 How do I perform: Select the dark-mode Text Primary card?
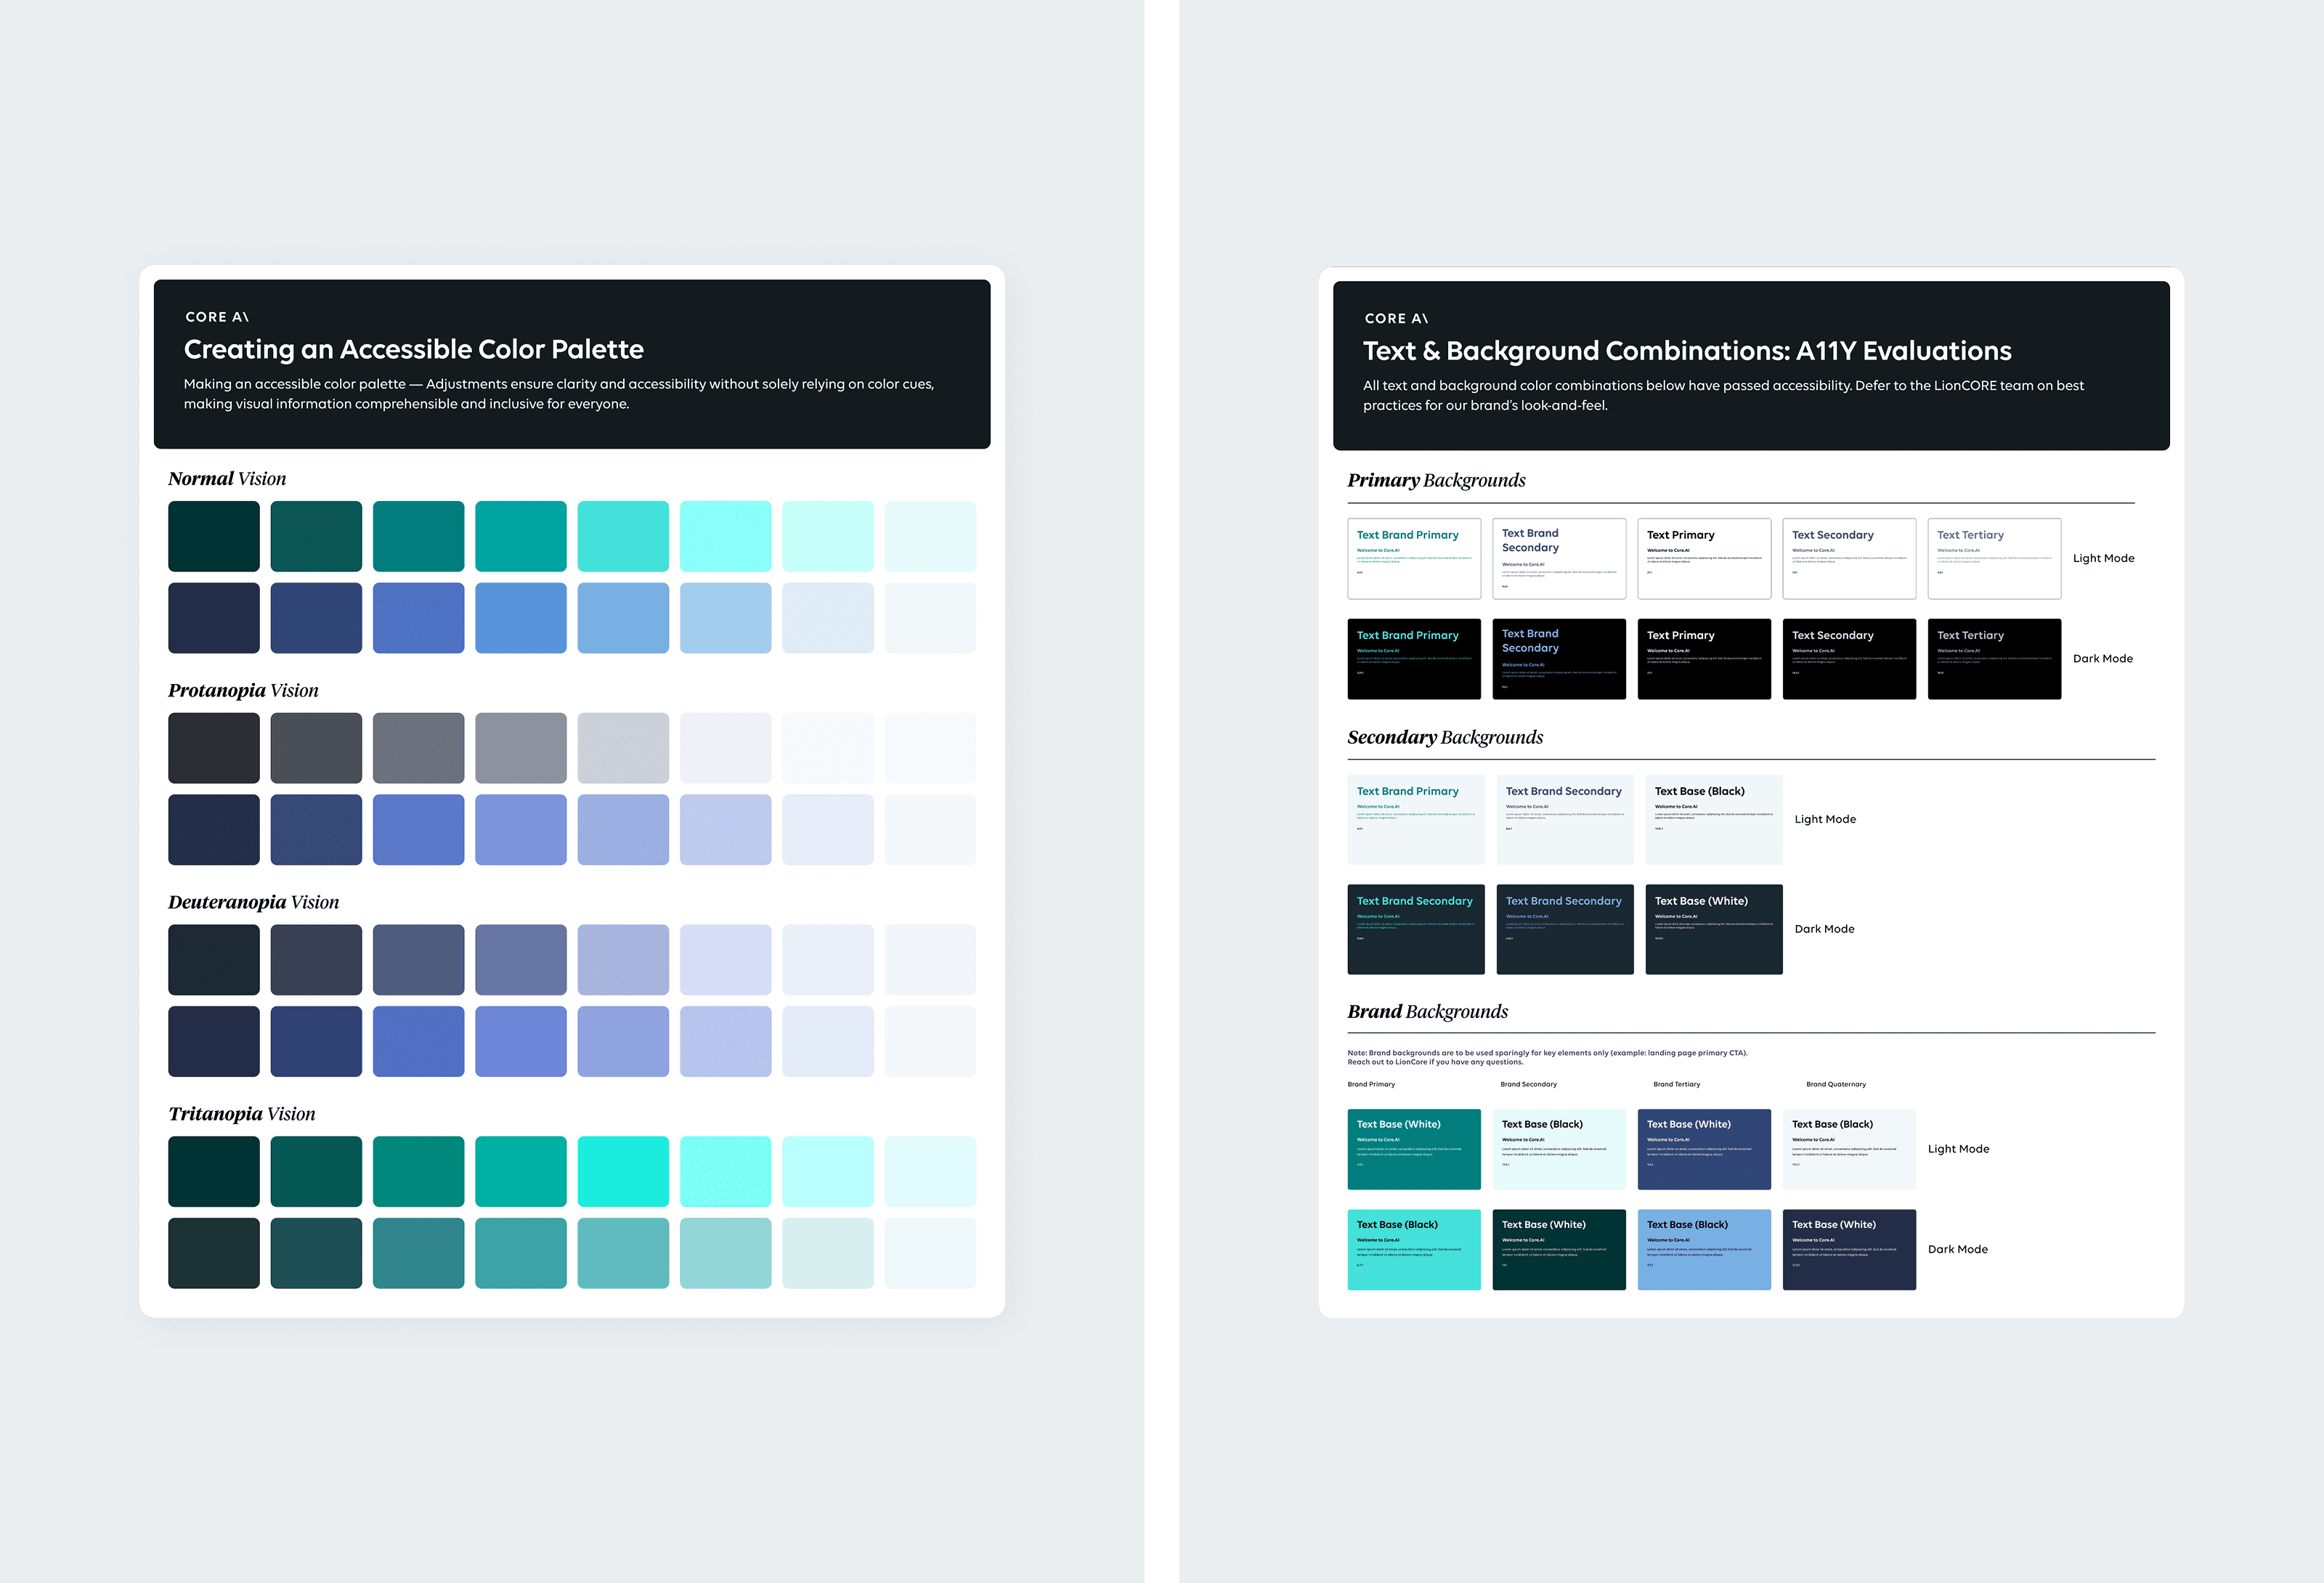click(x=1704, y=659)
